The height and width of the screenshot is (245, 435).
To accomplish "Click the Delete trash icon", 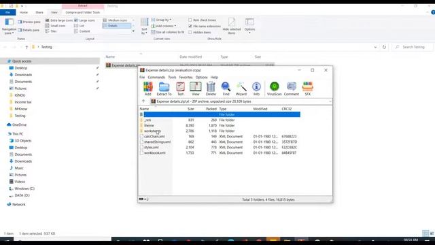I will pos(211,89).
